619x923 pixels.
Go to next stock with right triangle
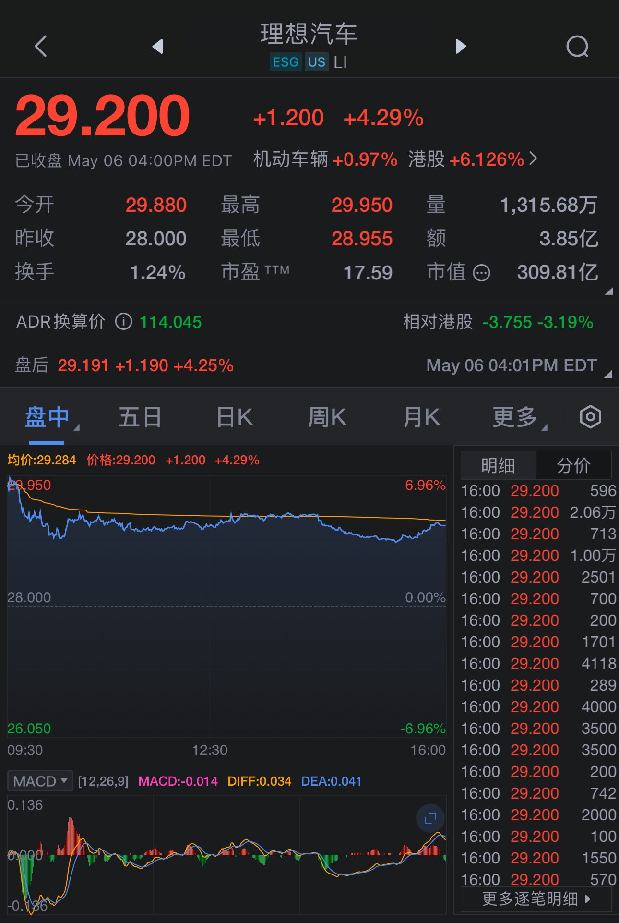(x=461, y=47)
